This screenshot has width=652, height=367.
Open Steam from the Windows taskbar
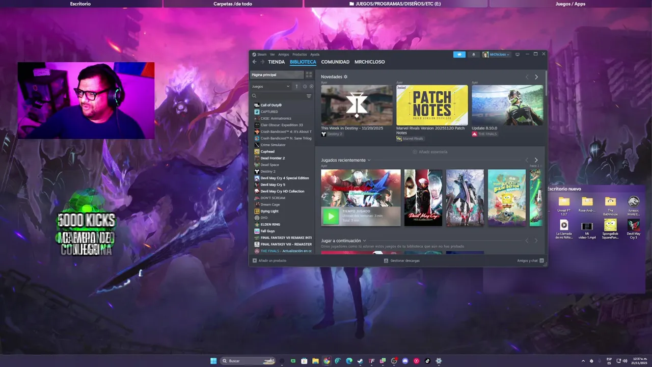click(360, 361)
